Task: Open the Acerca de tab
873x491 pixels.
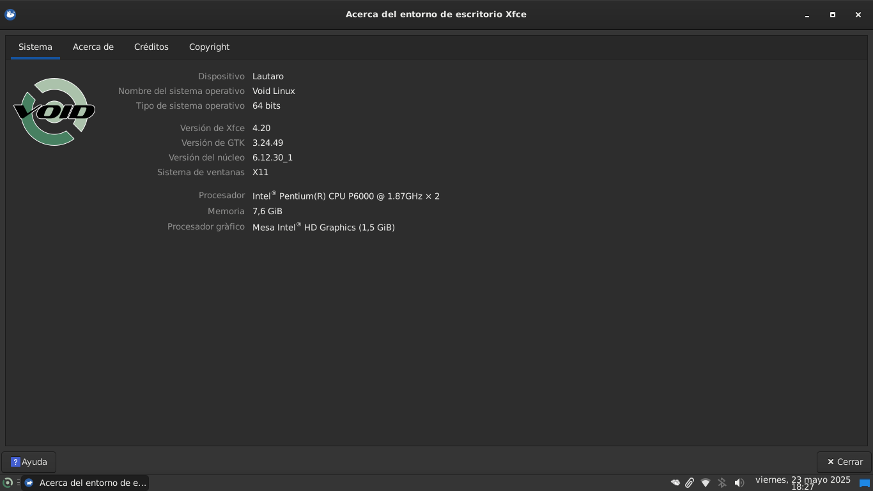Action: [x=93, y=47]
